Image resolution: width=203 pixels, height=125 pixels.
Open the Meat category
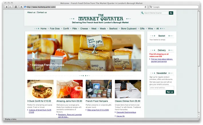point(94,29)
